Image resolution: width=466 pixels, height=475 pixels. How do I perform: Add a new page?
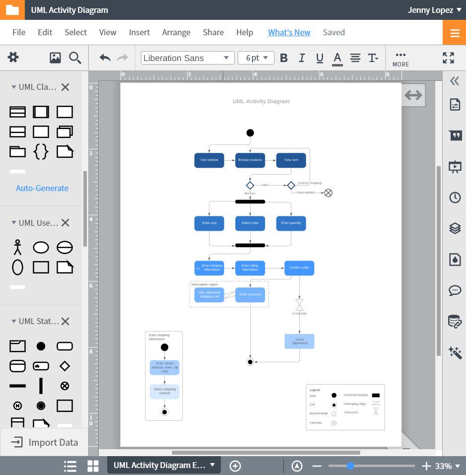coord(235,466)
